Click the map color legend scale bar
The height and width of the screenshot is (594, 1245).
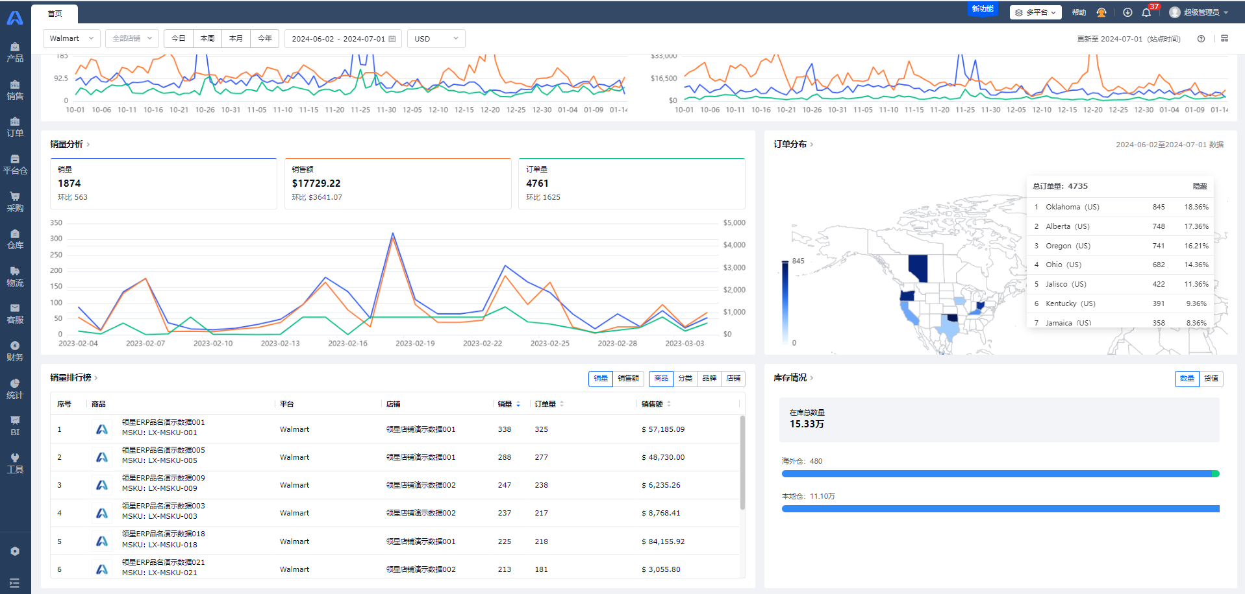coord(785,302)
